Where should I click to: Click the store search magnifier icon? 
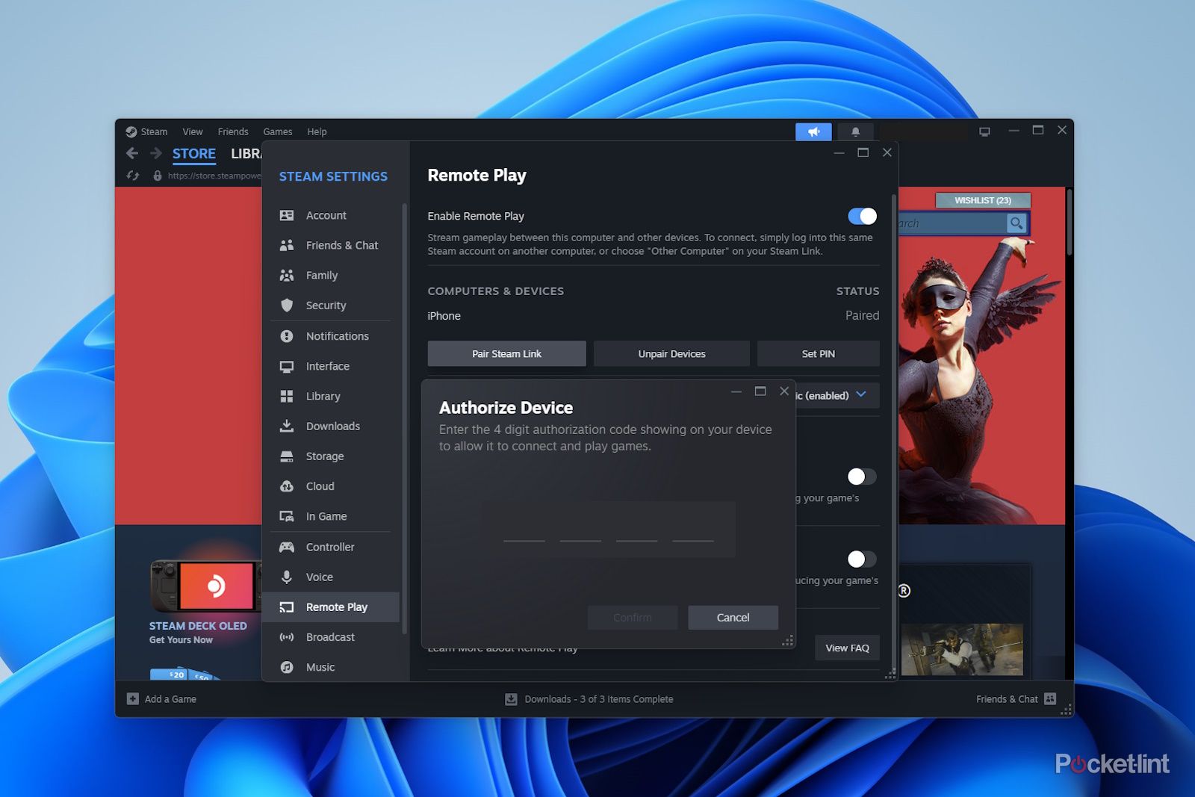(x=1016, y=223)
